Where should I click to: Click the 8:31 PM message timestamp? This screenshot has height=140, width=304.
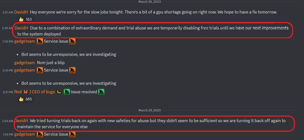pos(7,92)
